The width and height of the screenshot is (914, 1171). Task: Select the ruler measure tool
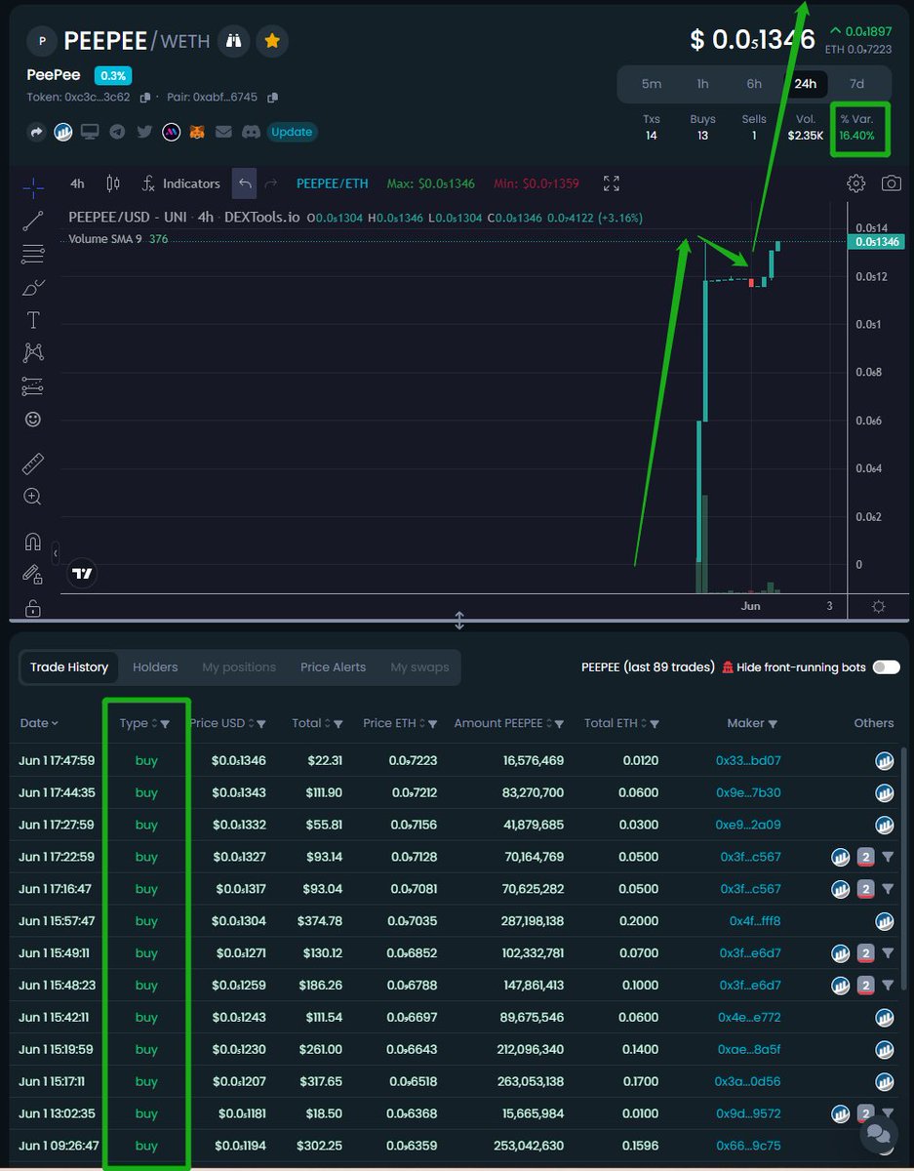point(32,464)
